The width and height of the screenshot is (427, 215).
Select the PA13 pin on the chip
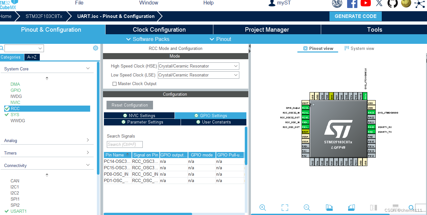point(371,113)
